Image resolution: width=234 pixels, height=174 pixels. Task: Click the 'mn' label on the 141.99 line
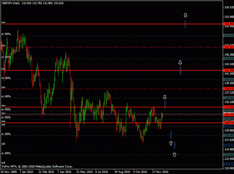point(3,69)
